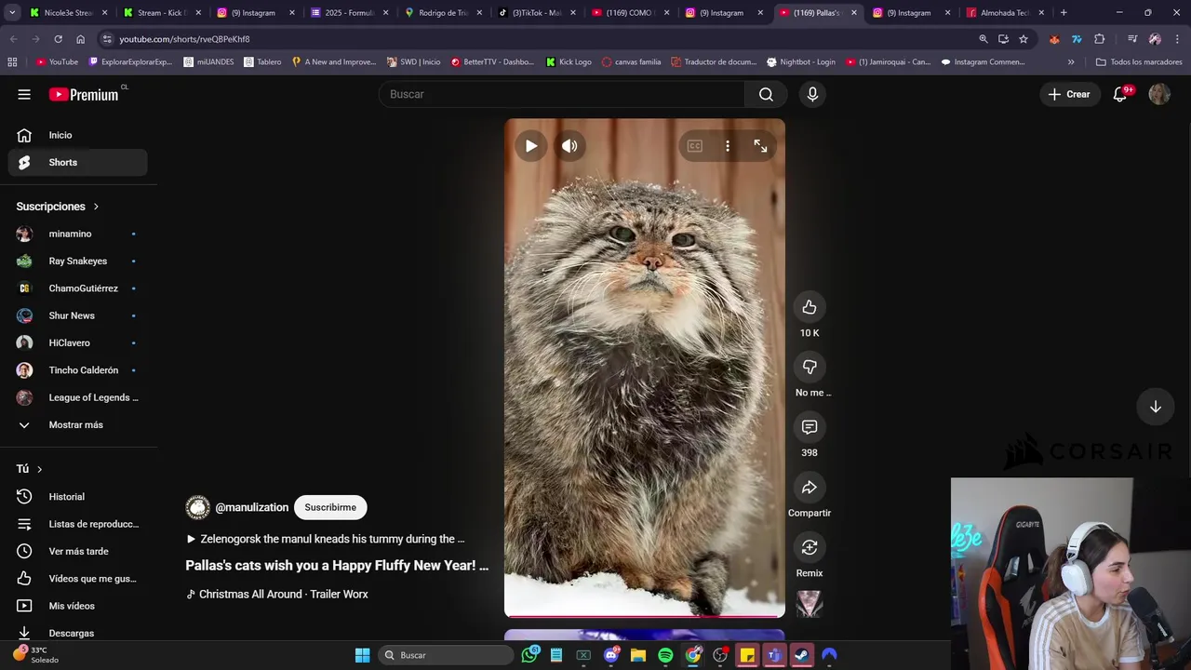Image resolution: width=1191 pixels, height=670 pixels.
Task: Open Ver más tarde
Action: point(78,551)
